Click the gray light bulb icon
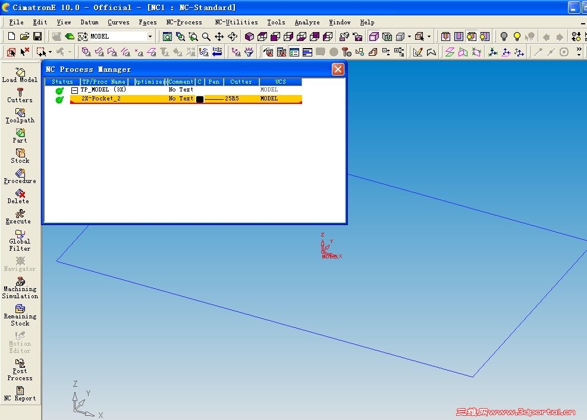 click(504, 36)
